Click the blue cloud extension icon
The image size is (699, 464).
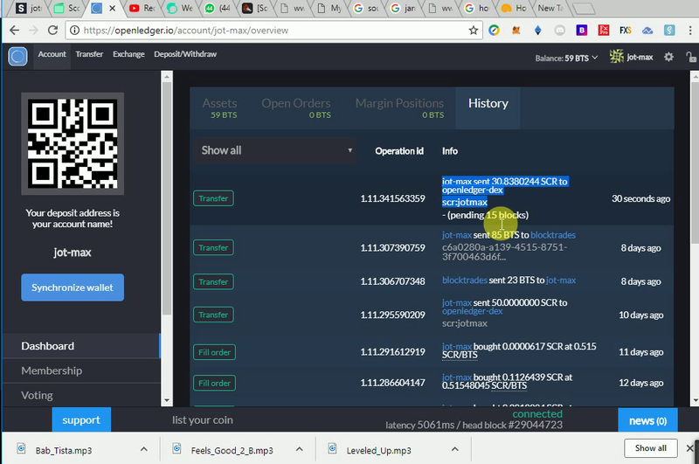point(647,31)
